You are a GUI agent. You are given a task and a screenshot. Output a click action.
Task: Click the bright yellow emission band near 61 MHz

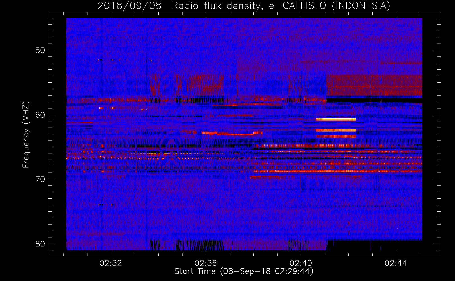[x=336, y=119]
